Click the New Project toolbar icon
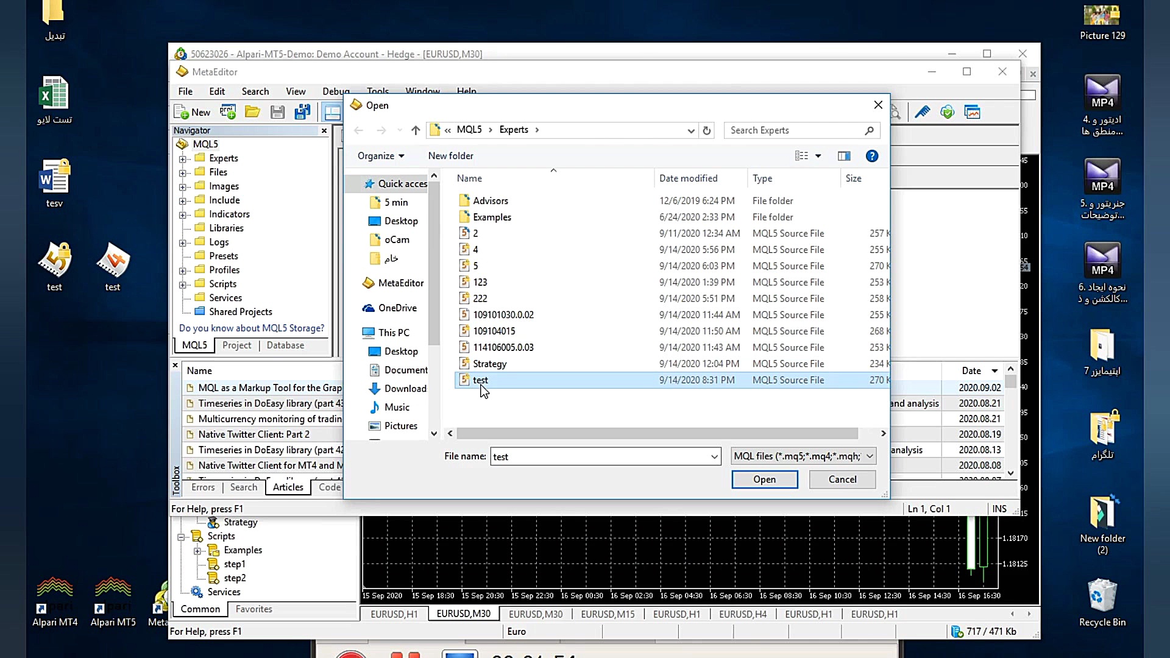Viewport: 1170px width, 658px height. 228,112
